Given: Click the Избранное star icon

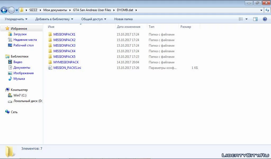Looking at the screenshot, I should click(x=7, y=28).
